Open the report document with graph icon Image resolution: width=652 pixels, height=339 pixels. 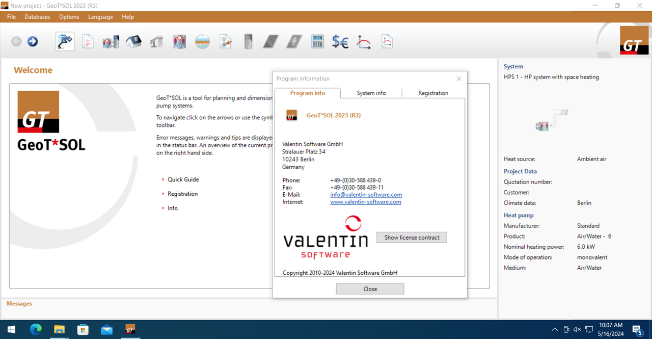(x=387, y=42)
